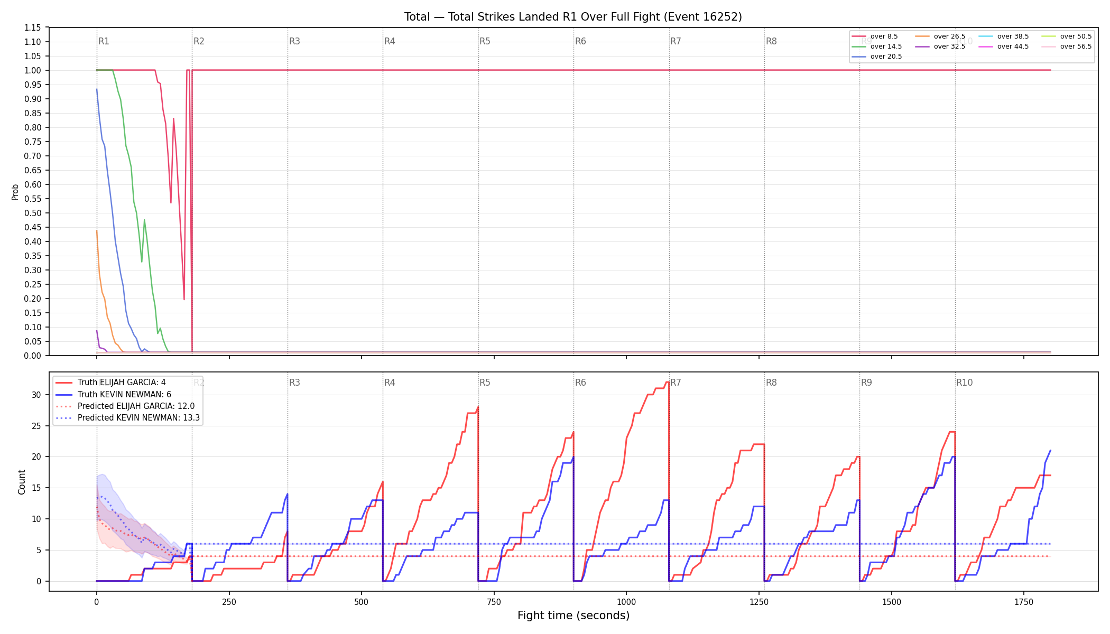Select the 'over 38.5' legend entry
Image resolution: width=1110 pixels, height=634 pixels.
click(1004, 36)
